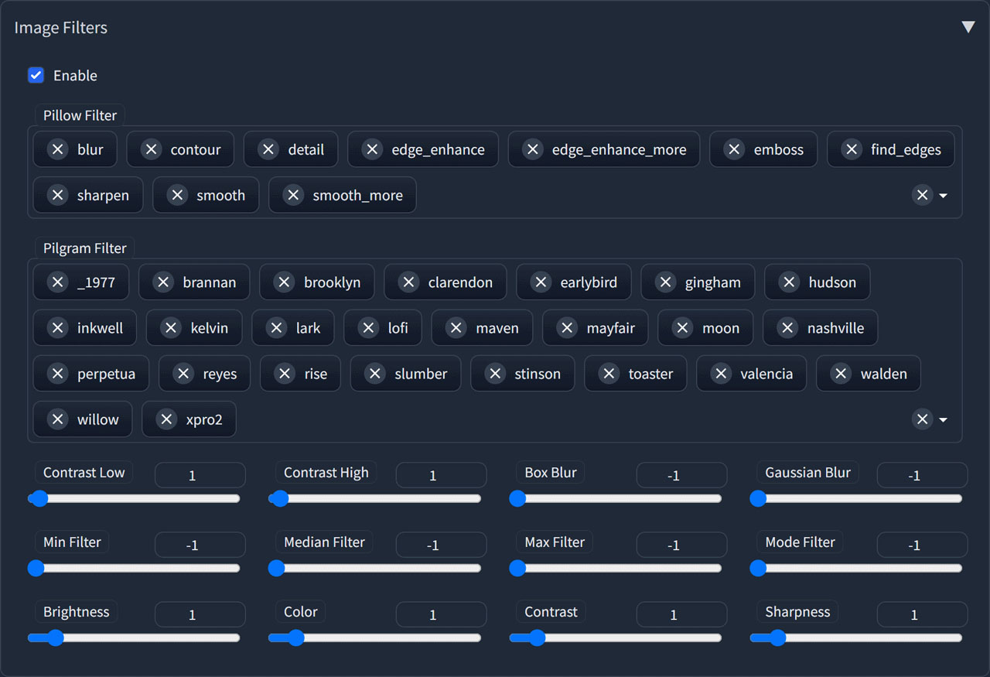Clear all Pilgram Filter selections

pyautogui.click(x=922, y=419)
